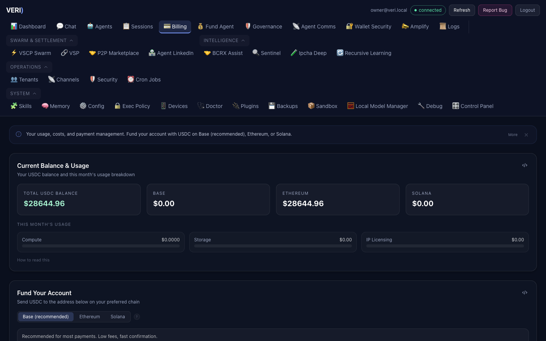The height and width of the screenshot is (341, 546).
Task: Click the How to read this link
Action: click(x=33, y=260)
